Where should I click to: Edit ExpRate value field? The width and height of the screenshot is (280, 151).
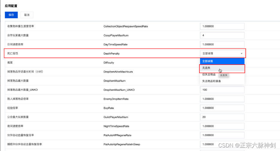click(222, 108)
